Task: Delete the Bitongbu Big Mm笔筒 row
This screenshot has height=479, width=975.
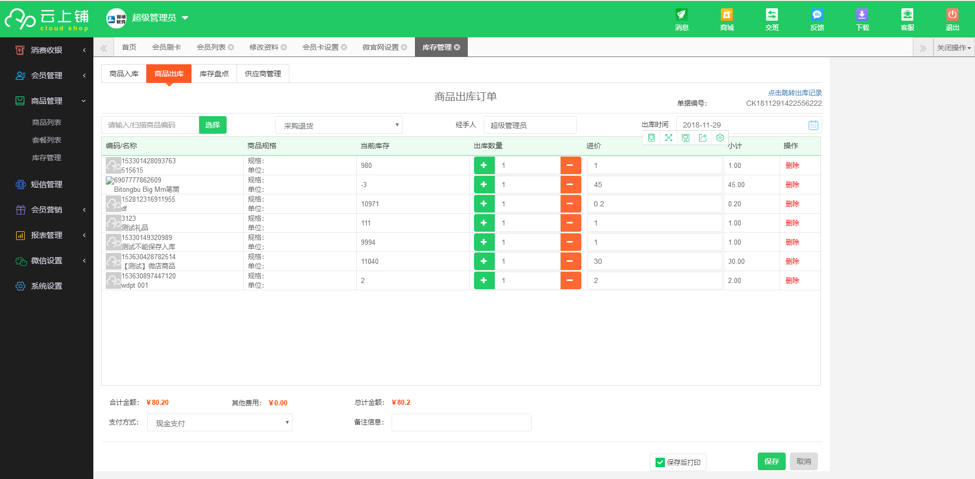Action: (792, 185)
